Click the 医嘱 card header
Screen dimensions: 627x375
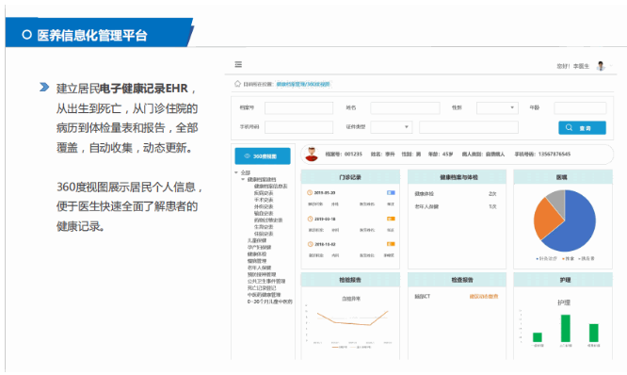point(563,177)
